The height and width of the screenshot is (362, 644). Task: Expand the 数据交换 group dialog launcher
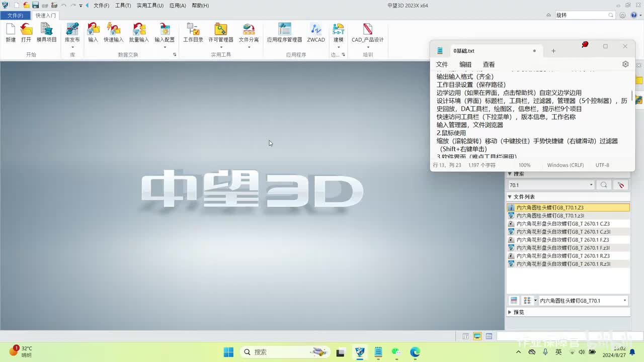coord(175,54)
